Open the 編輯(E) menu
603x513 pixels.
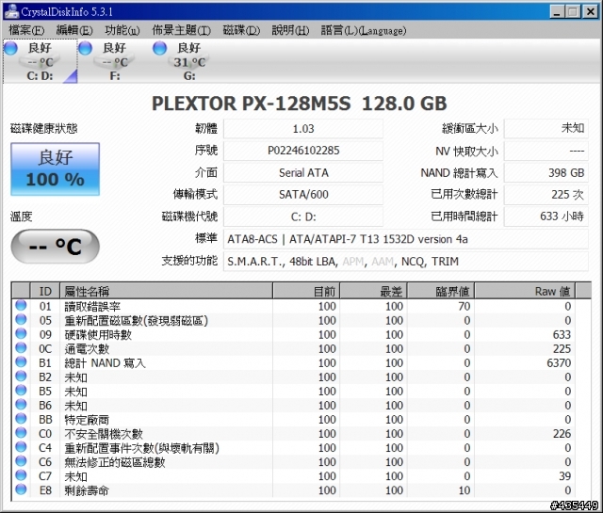[74, 30]
